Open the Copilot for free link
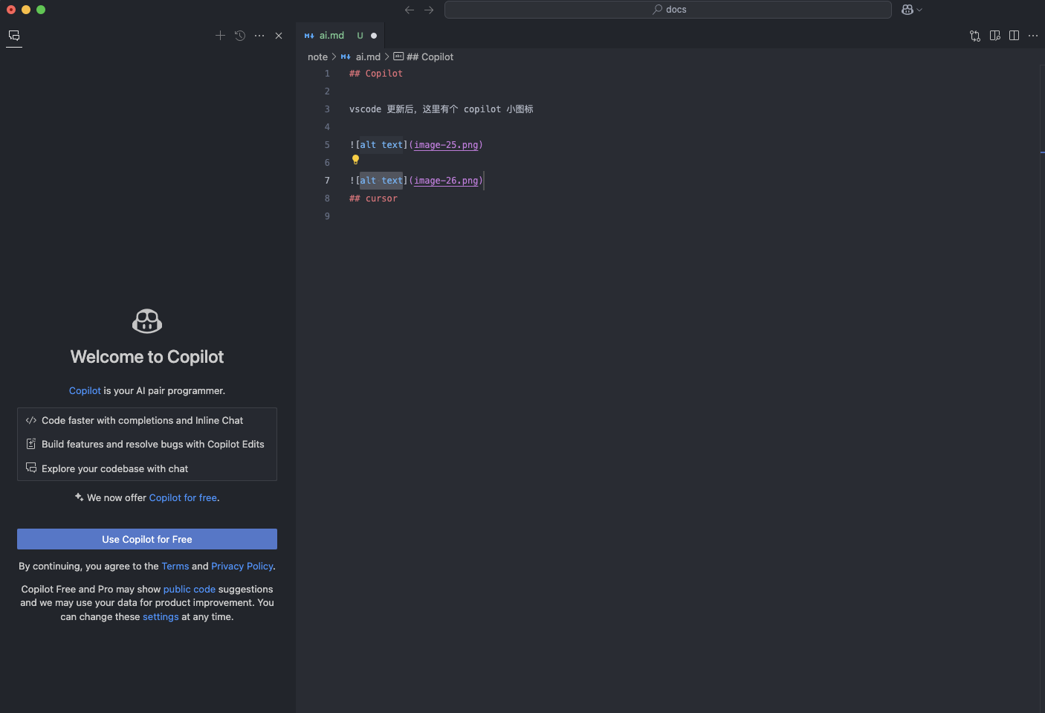 click(183, 498)
